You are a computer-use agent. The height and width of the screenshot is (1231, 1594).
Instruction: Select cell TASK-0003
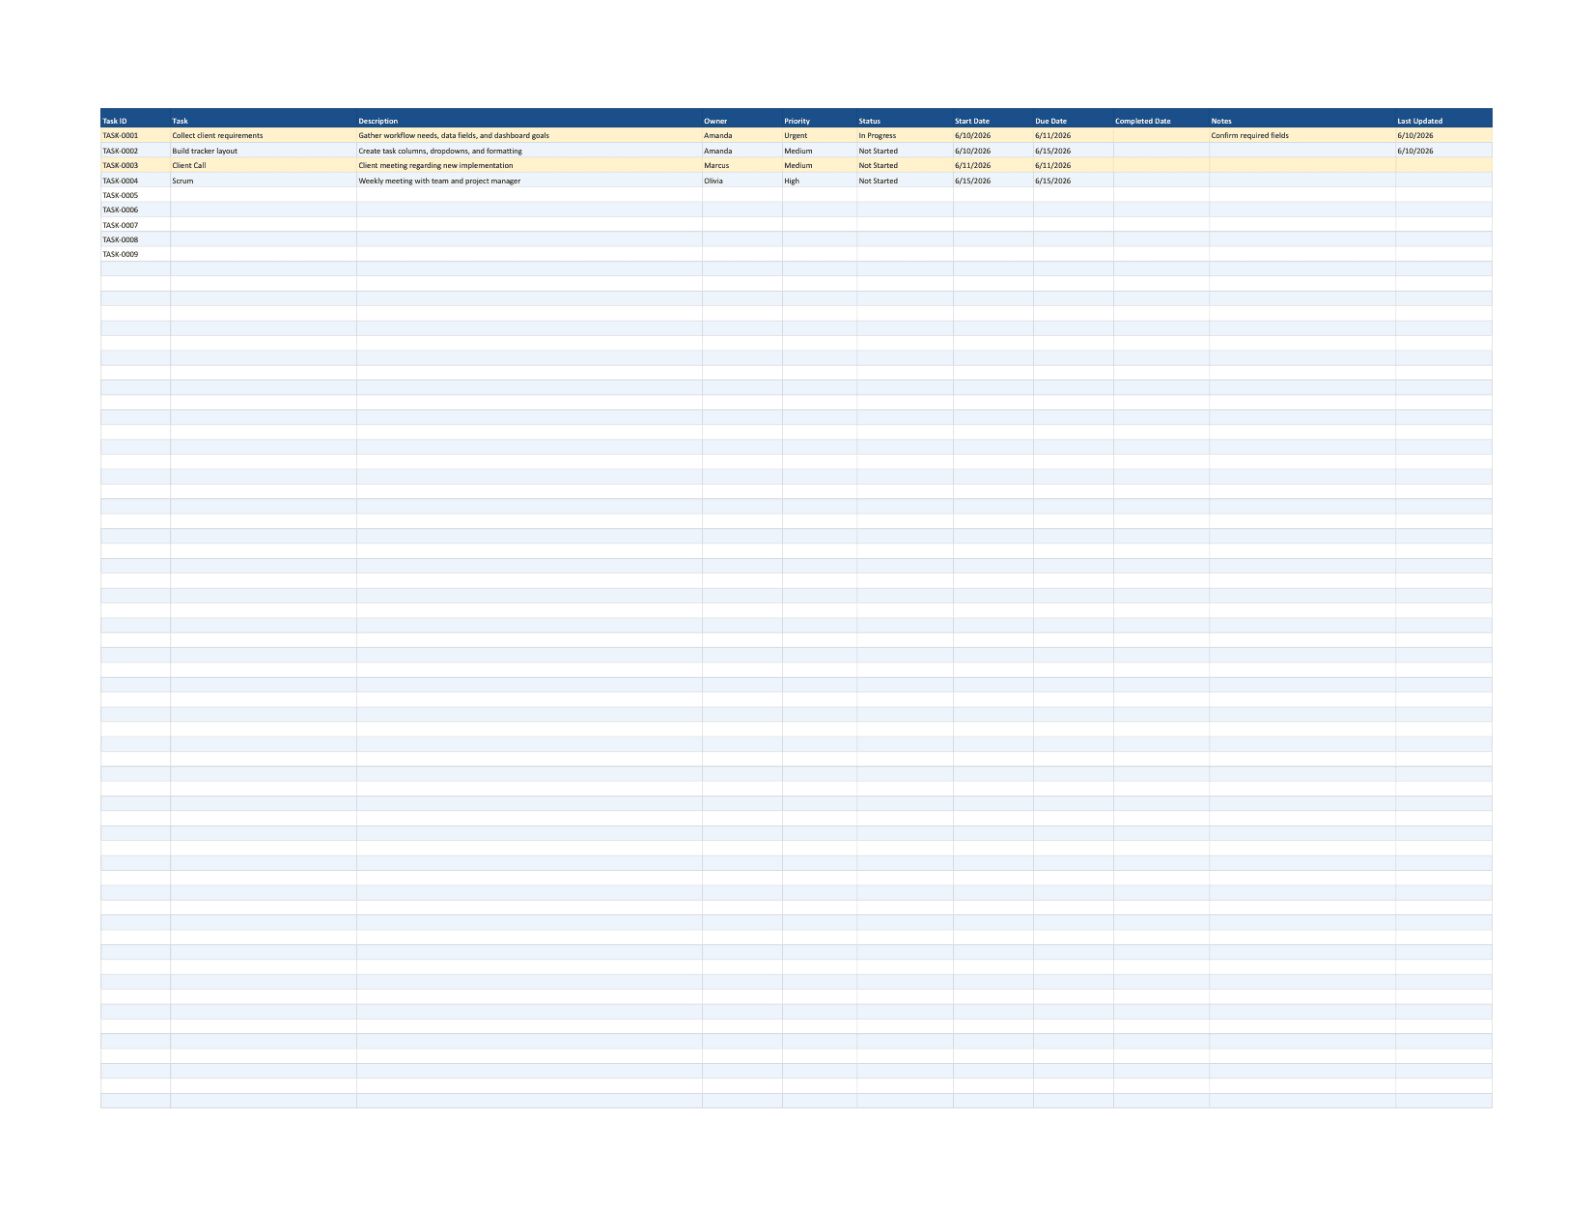click(135, 165)
